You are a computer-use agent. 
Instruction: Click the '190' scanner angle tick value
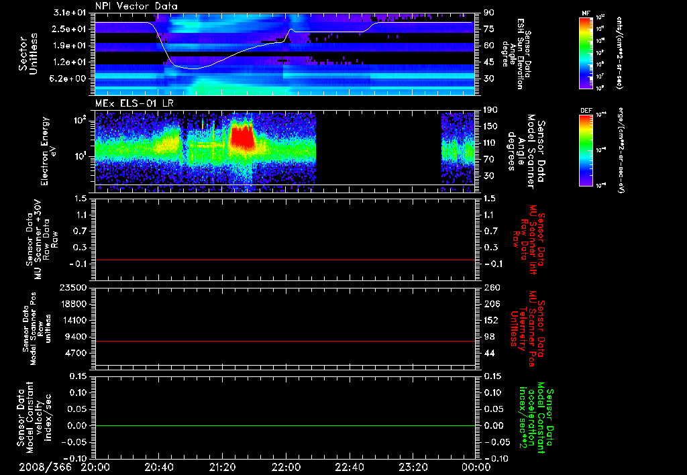click(x=490, y=110)
